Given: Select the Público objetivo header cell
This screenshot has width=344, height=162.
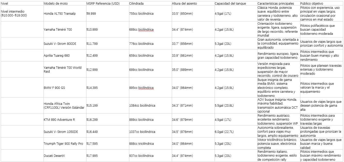Looking at the screenshot, I should [x=321, y=3].
